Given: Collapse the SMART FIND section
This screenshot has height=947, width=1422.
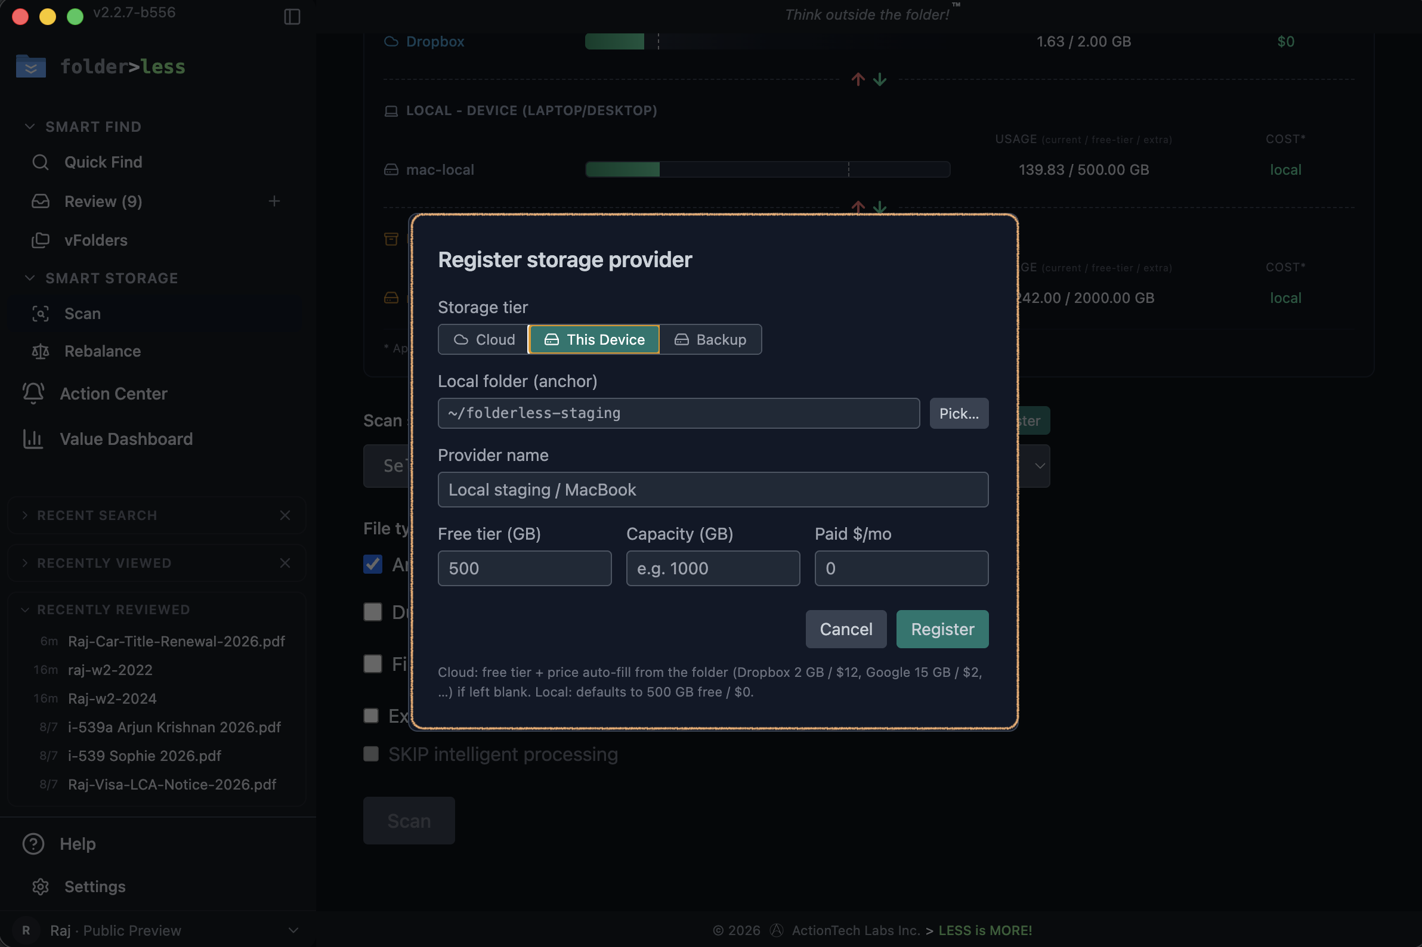Looking at the screenshot, I should (x=30, y=126).
